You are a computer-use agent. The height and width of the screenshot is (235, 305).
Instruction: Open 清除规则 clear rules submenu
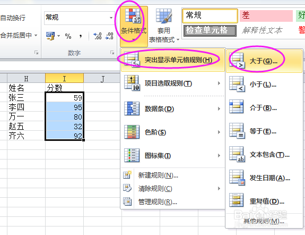point(173,188)
